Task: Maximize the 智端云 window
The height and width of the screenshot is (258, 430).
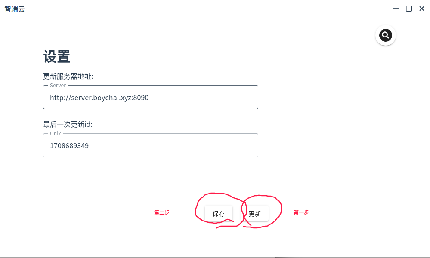Action: click(x=409, y=9)
